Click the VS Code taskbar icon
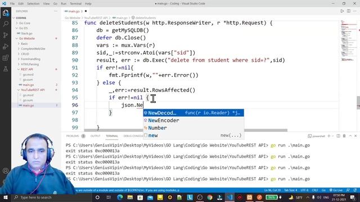This screenshot has height=202, width=360. (x=229, y=197)
